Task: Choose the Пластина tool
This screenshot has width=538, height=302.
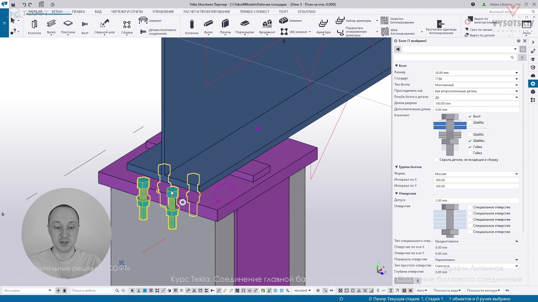Action: click(x=68, y=26)
